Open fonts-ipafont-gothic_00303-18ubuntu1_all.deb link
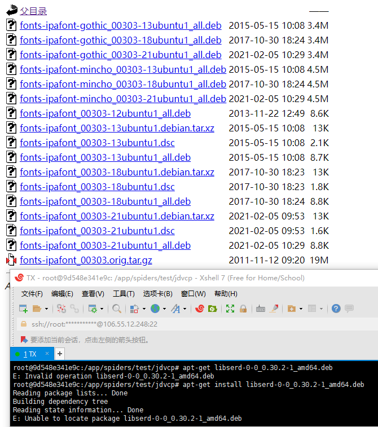This screenshot has height=427, width=378. click(120, 40)
